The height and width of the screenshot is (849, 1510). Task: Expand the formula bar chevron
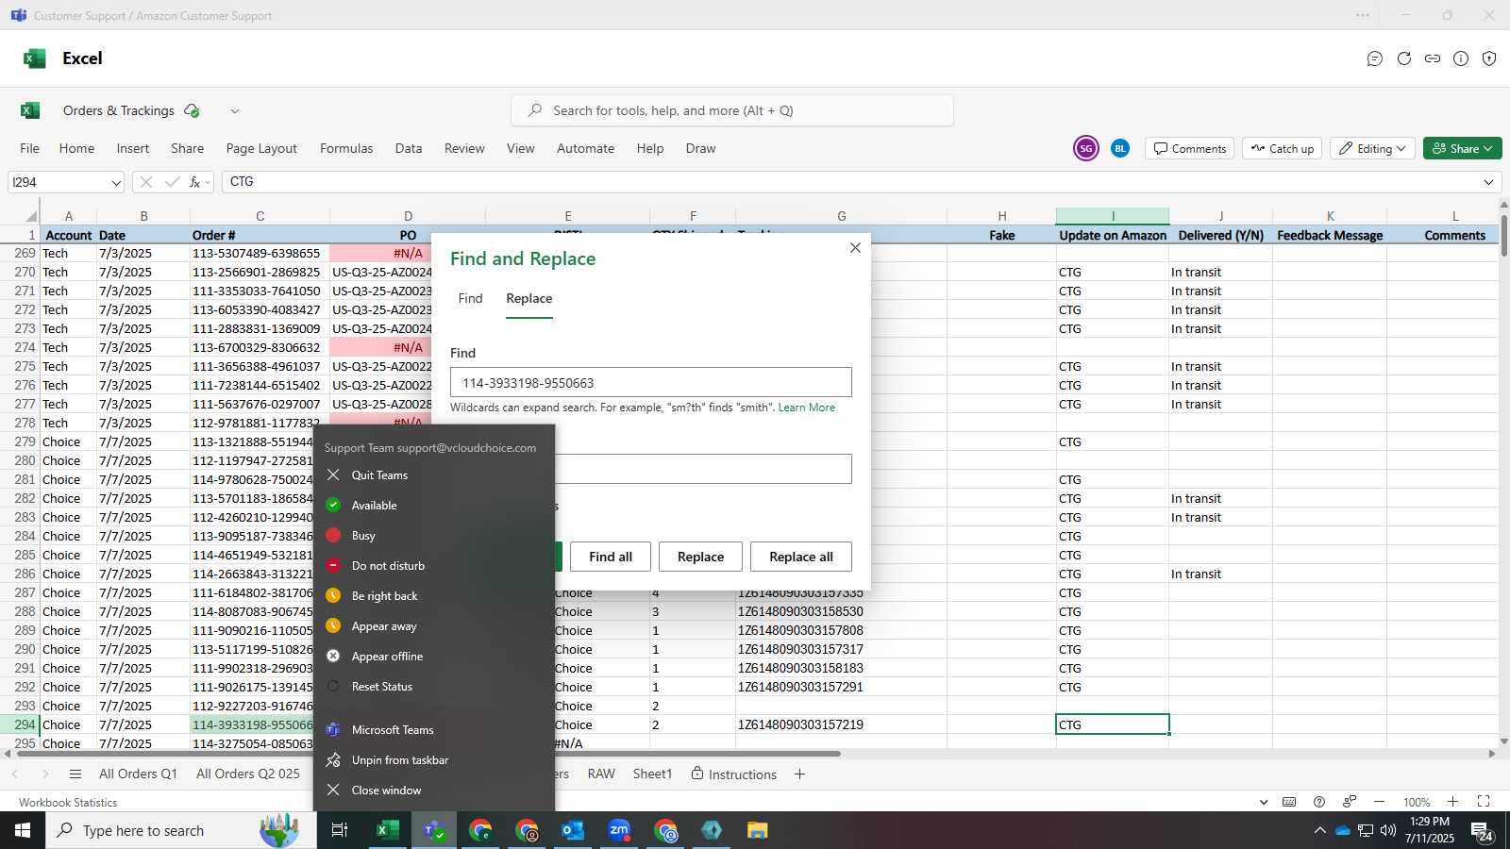pos(1488,182)
